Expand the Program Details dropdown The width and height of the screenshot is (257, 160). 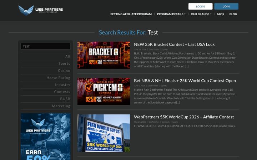[x=171, y=14]
